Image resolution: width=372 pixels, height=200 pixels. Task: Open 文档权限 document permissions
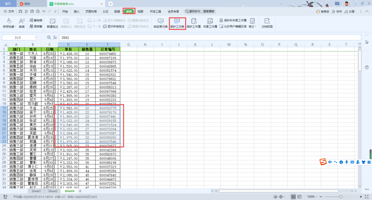tap(267, 23)
